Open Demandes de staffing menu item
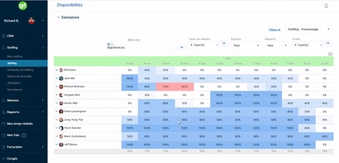 coord(20,70)
